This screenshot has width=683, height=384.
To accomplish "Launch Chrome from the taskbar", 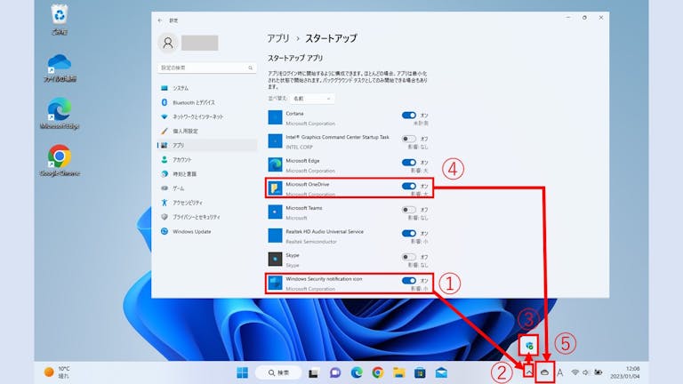I will point(378,372).
